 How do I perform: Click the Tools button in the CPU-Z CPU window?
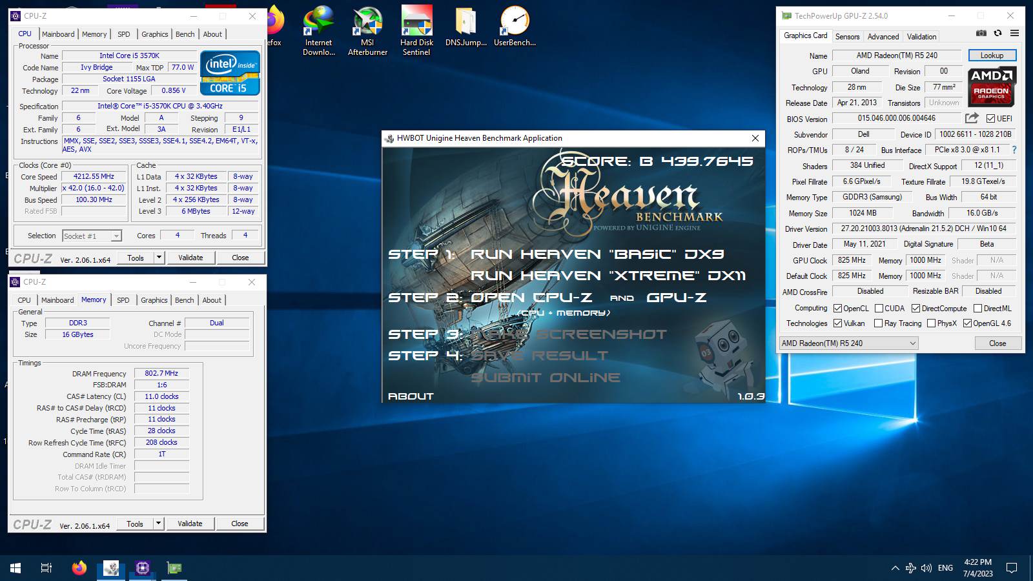click(x=136, y=258)
